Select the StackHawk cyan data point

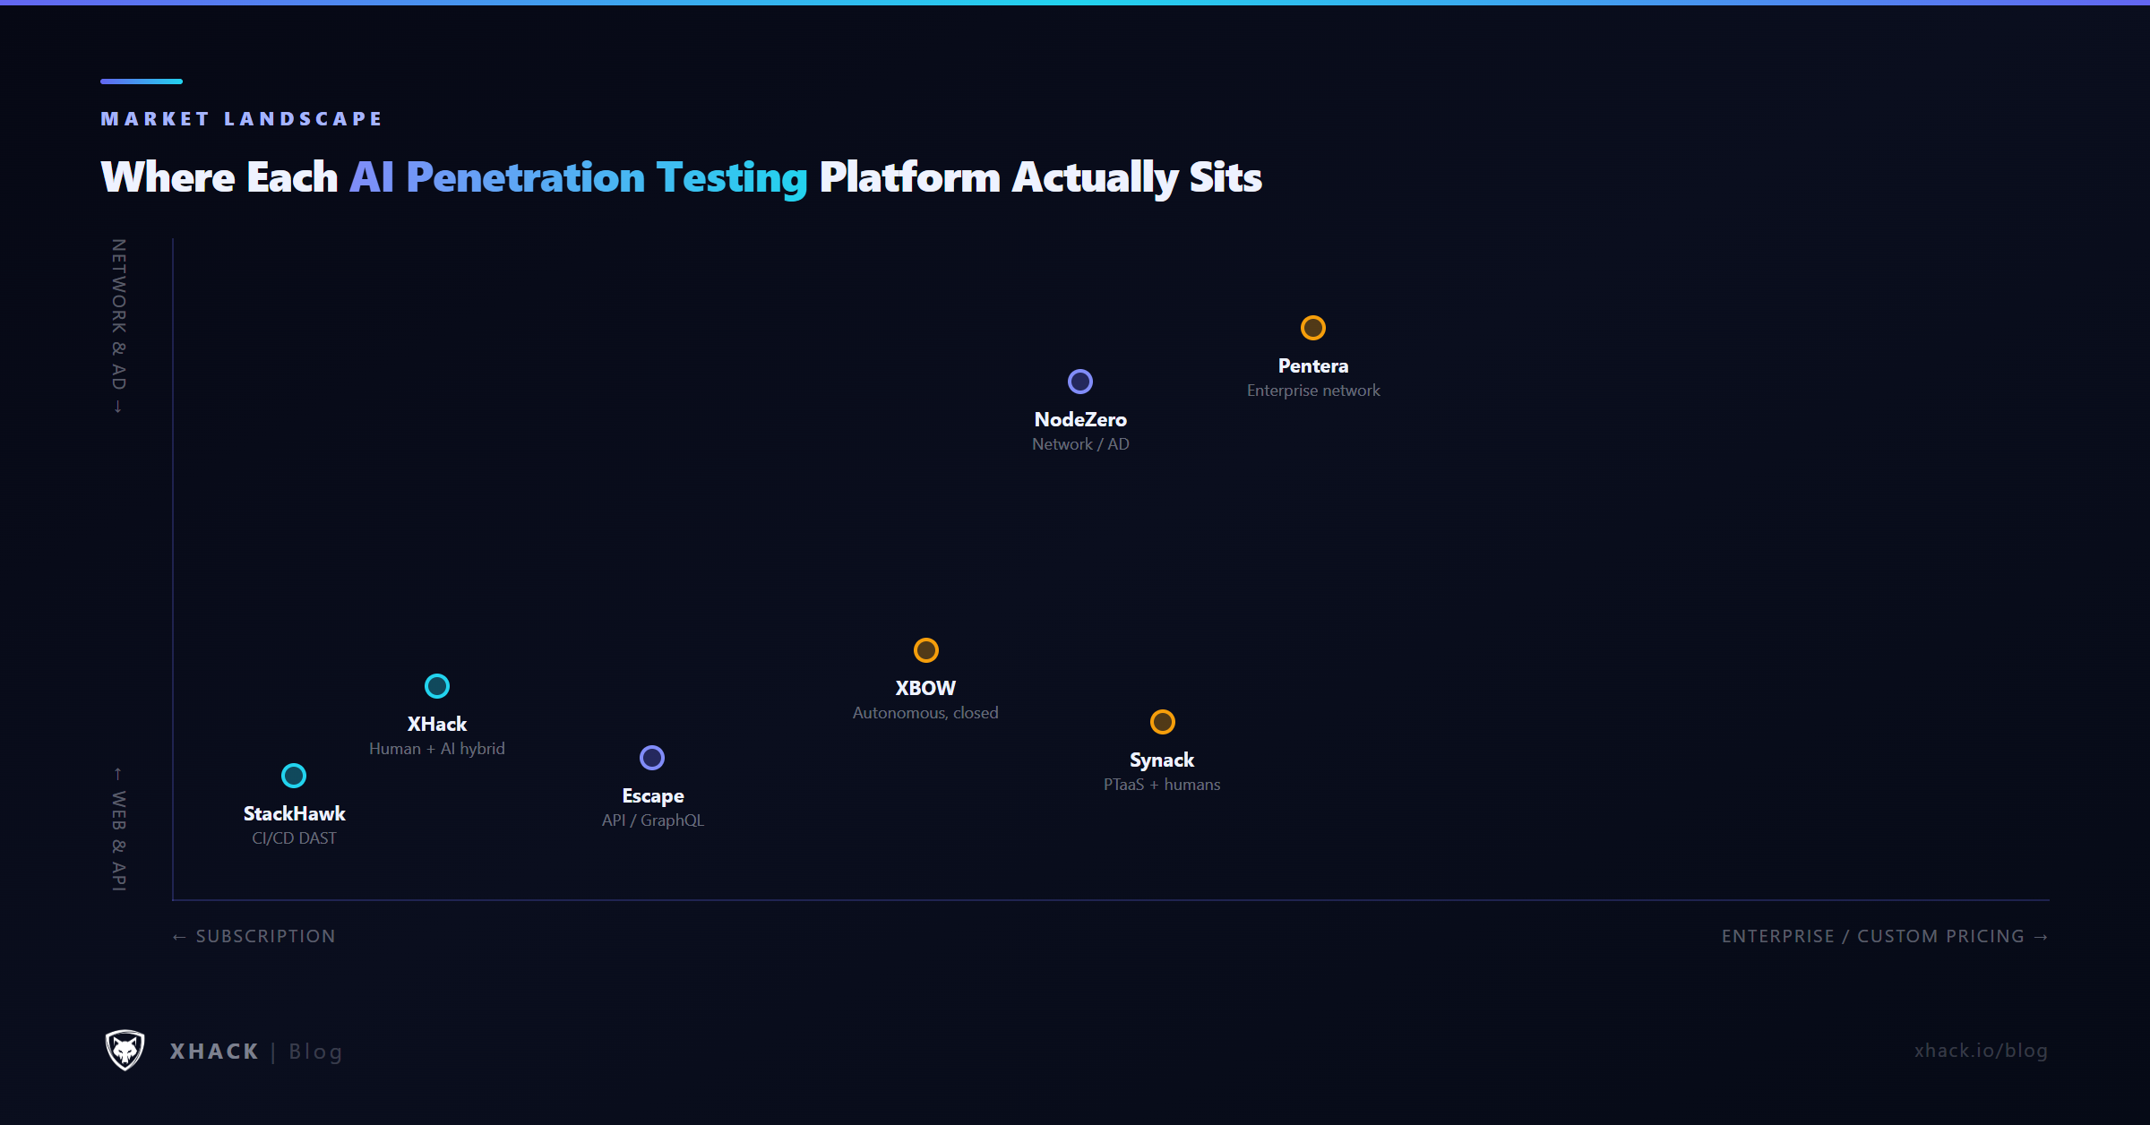point(294,776)
